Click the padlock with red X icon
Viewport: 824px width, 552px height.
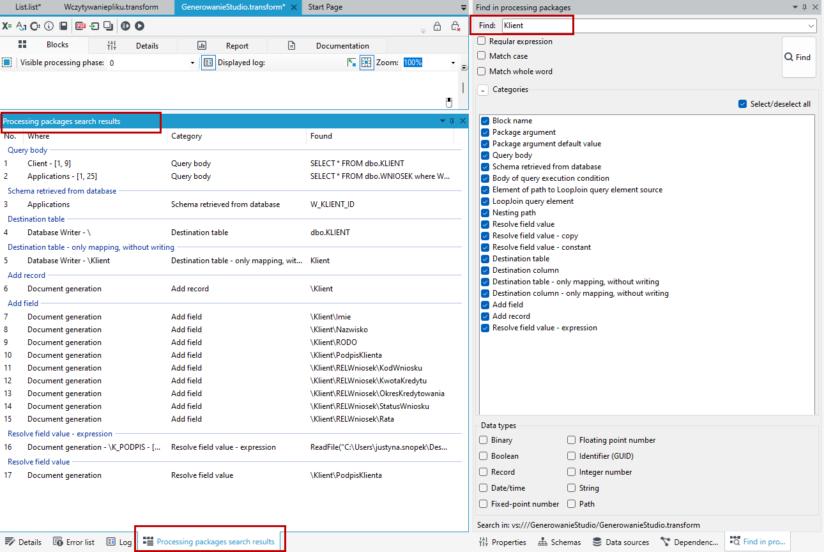click(x=455, y=26)
